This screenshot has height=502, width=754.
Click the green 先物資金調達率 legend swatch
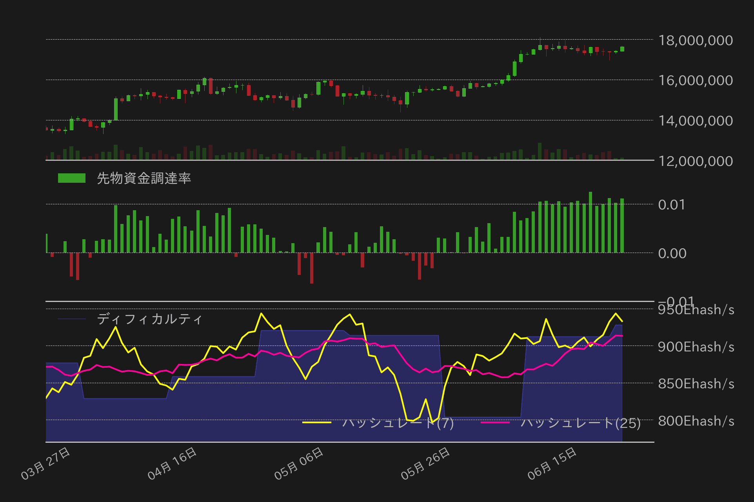point(72,178)
